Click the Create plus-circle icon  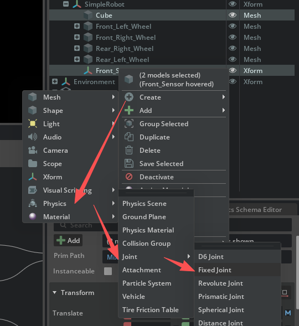click(x=129, y=97)
